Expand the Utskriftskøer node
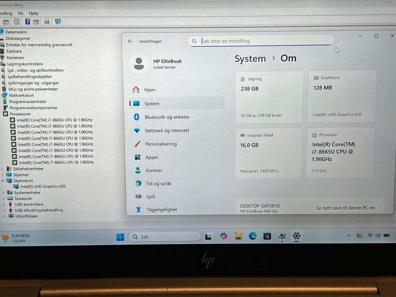Screen dimensions: 396x297 click(x=5, y=217)
